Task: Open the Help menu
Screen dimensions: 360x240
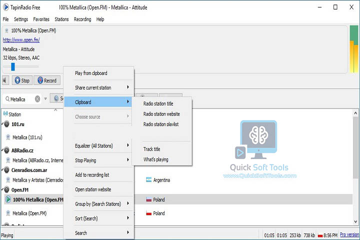Action: (x=100, y=19)
